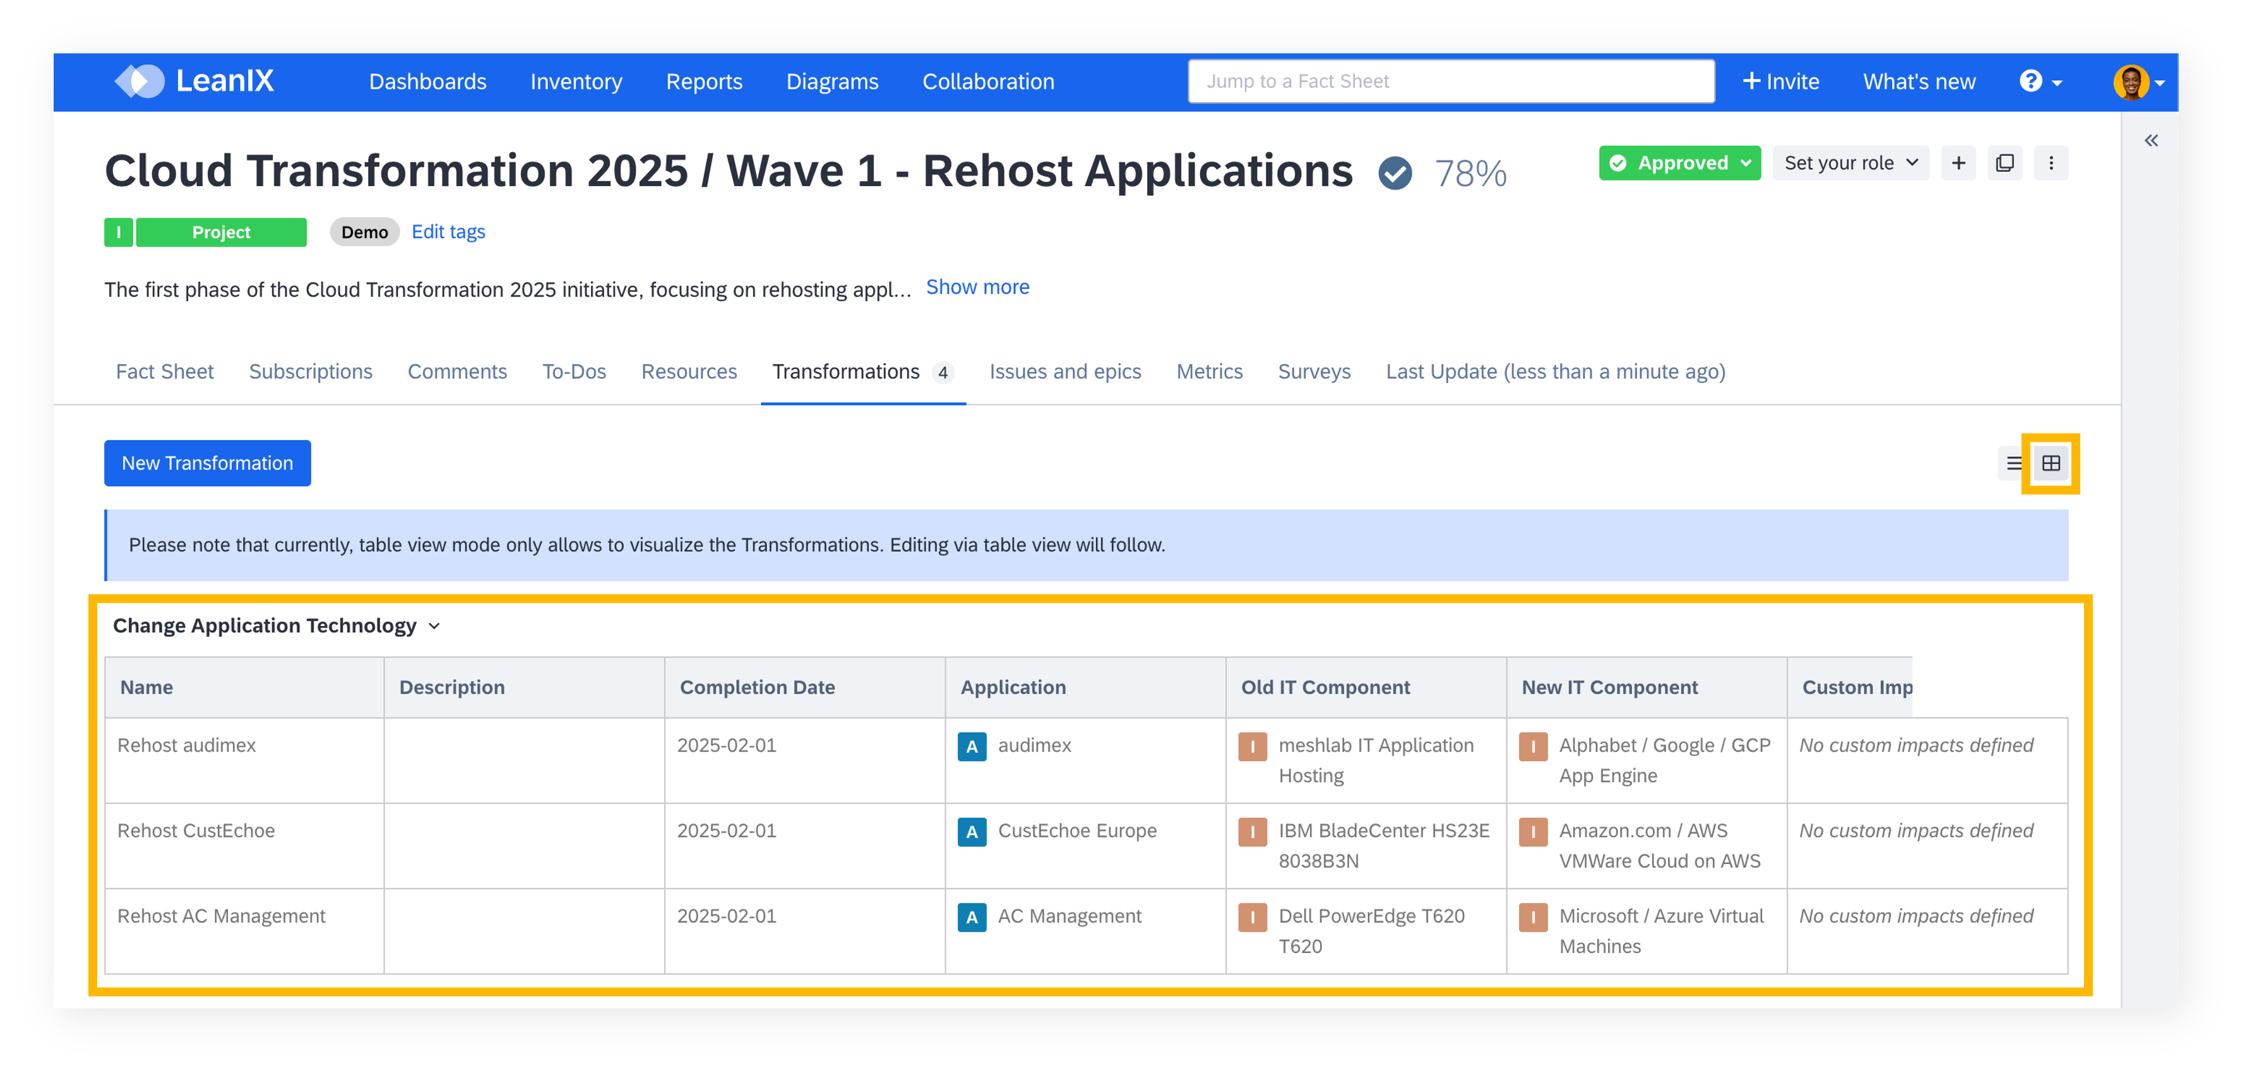Click the New Transformation button
Viewport: 2245px width, 1073px height.
pos(208,464)
